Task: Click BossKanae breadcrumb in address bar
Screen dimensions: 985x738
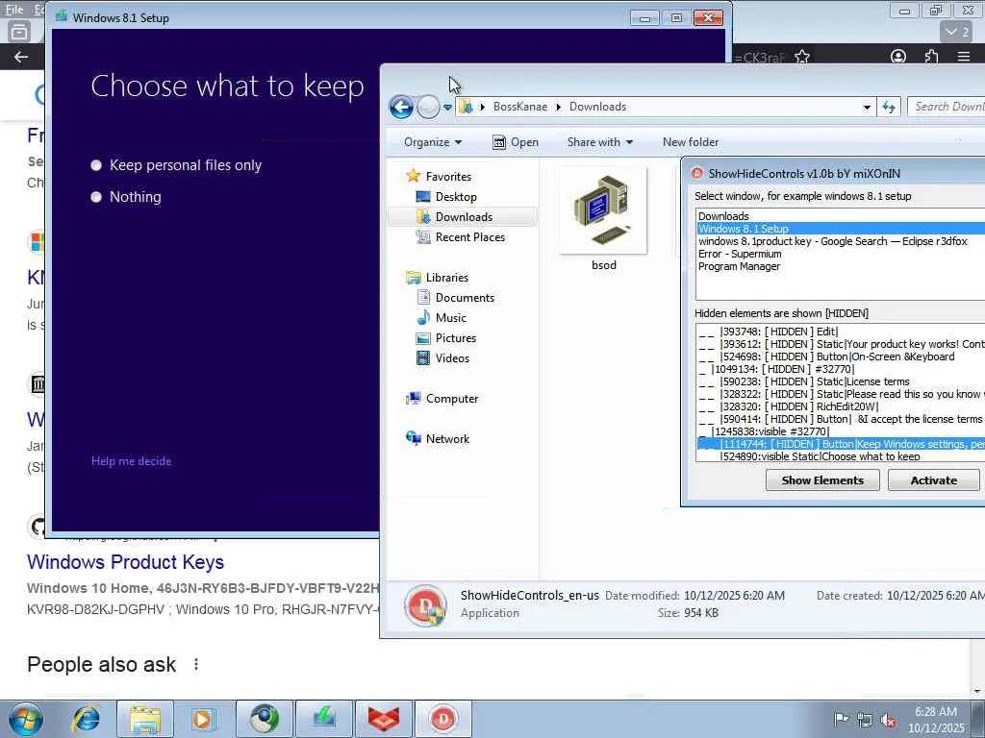Action: click(x=520, y=107)
